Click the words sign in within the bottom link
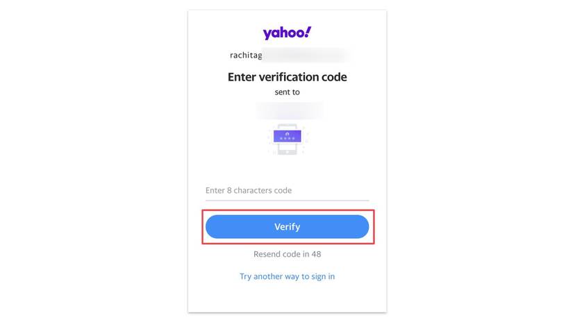Viewport: 573px width, 322px height. point(321,276)
